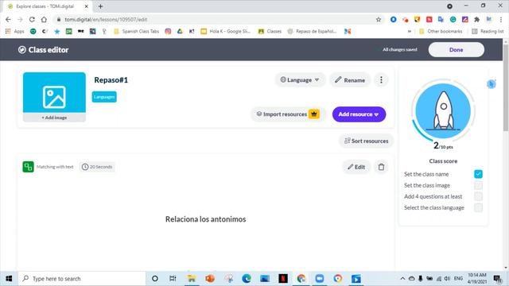
Task: Toggle Set the class image checkbox
Action: click(478, 185)
